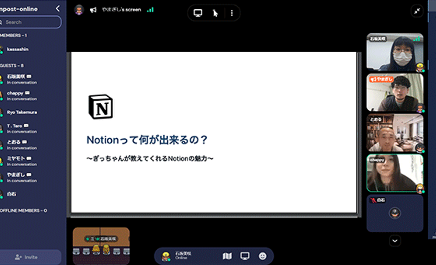Open とおる's video tile
This screenshot has height=265, width=436.
tap(395, 133)
